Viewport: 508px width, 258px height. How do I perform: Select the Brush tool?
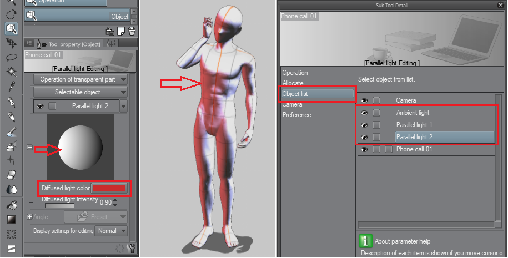click(11, 131)
